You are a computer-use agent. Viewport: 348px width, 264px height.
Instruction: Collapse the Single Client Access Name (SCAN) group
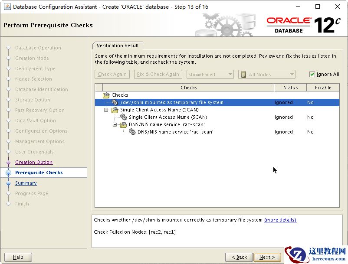pyautogui.click(x=106, y=110)
